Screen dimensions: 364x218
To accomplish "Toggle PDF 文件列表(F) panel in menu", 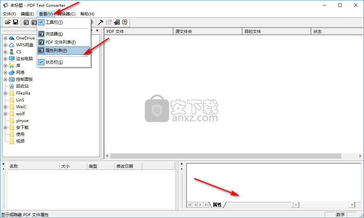I will pos(64,42).
